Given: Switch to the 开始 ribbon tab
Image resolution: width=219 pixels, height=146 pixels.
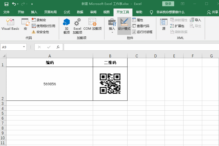Looking at the screenshot, I should point(21,12).
